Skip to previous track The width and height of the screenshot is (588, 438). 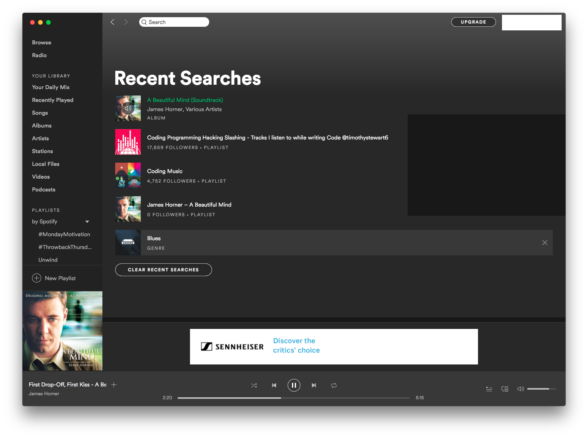tap(274, 385)
